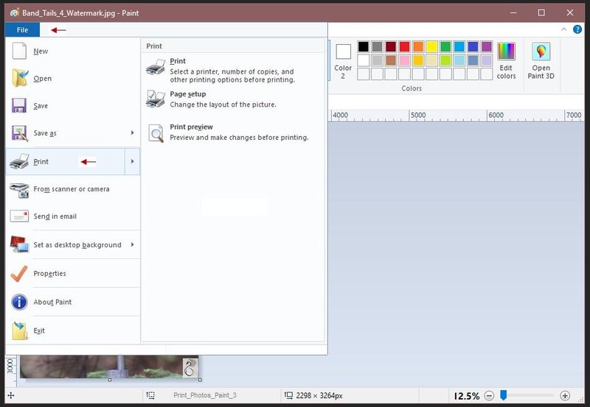
Task: Collapse the ribbon with the chevron
Action: pyautogui.click(x=563, y=29)
